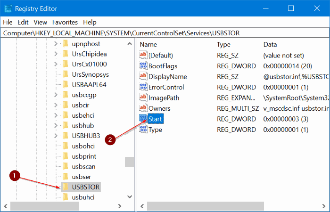The width and height of the screenshot is (330, 212).
Task: Click the Registry Editor app icon in title bar
Action: [8, 8]
